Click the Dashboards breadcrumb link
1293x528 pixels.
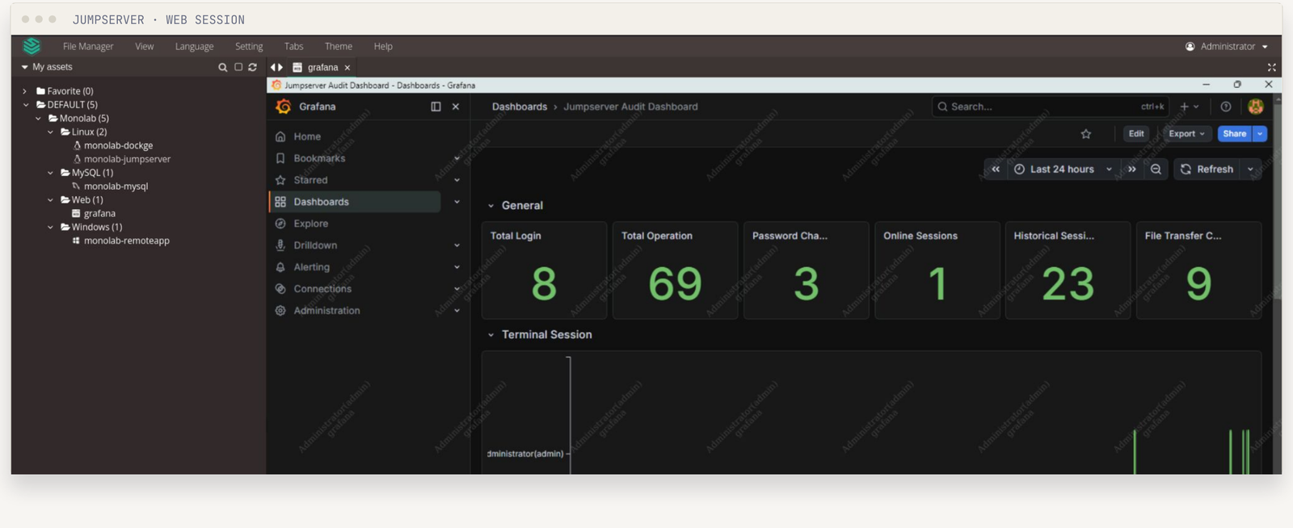pos(520,107)
